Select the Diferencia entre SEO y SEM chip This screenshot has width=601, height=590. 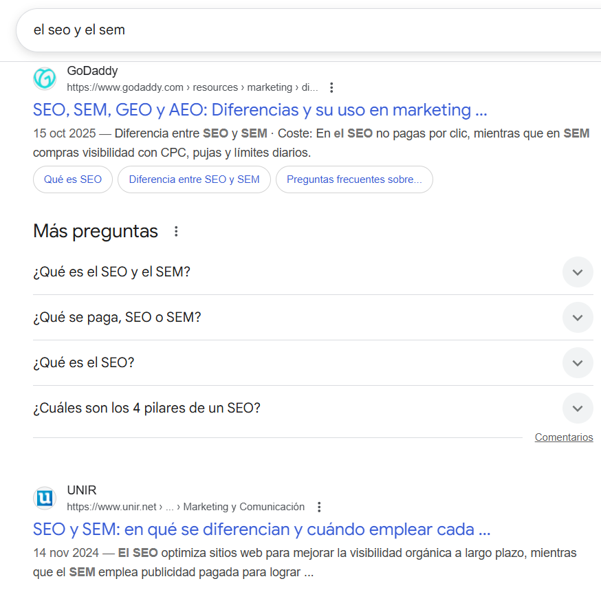tap(194, 179)
